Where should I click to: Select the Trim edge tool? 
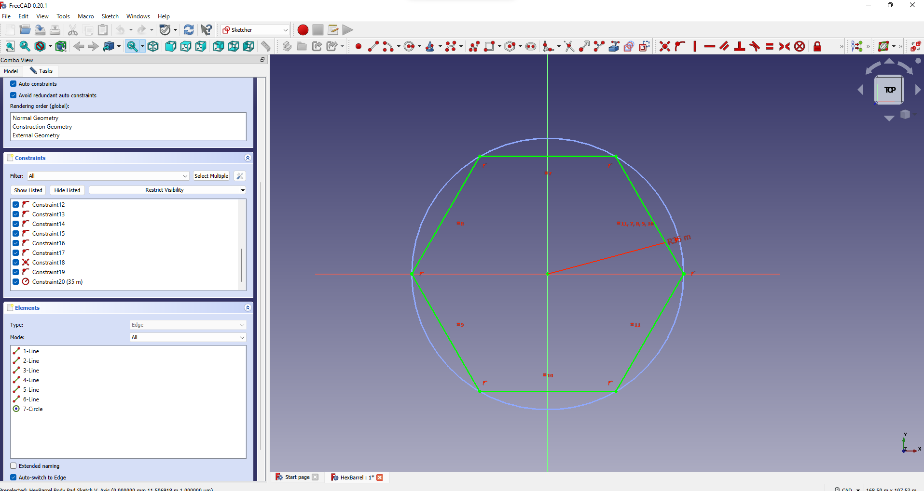569,46
